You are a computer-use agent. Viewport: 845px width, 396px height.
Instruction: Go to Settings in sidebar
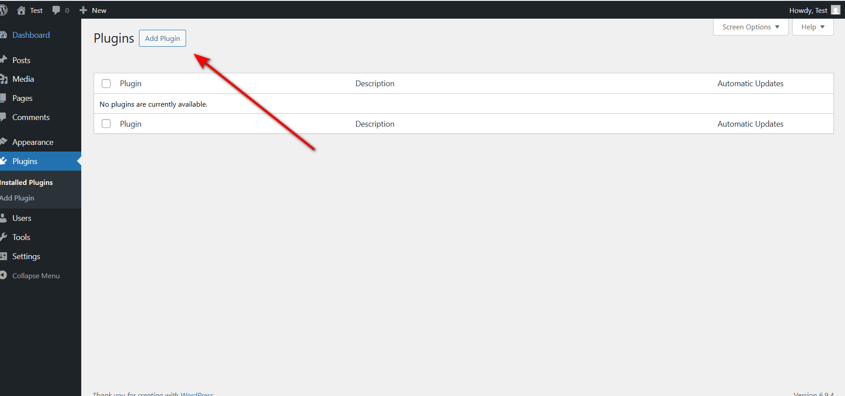26,256
